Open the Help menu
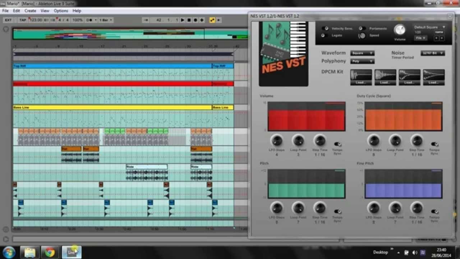Viewport: 460px width, 259px height. click(x=77, y=11)
